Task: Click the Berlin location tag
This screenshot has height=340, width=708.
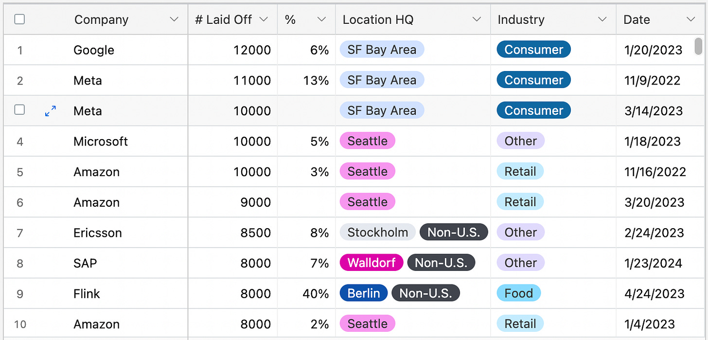Action: click(364, 293)
